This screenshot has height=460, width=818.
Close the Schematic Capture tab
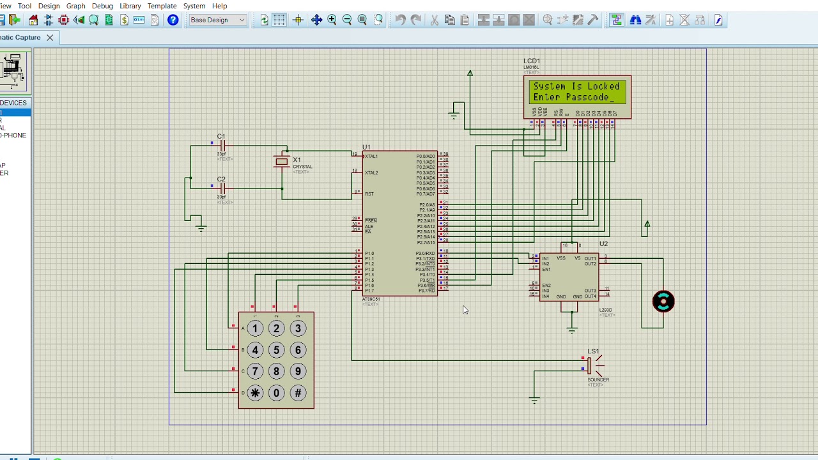coord(49,37)
